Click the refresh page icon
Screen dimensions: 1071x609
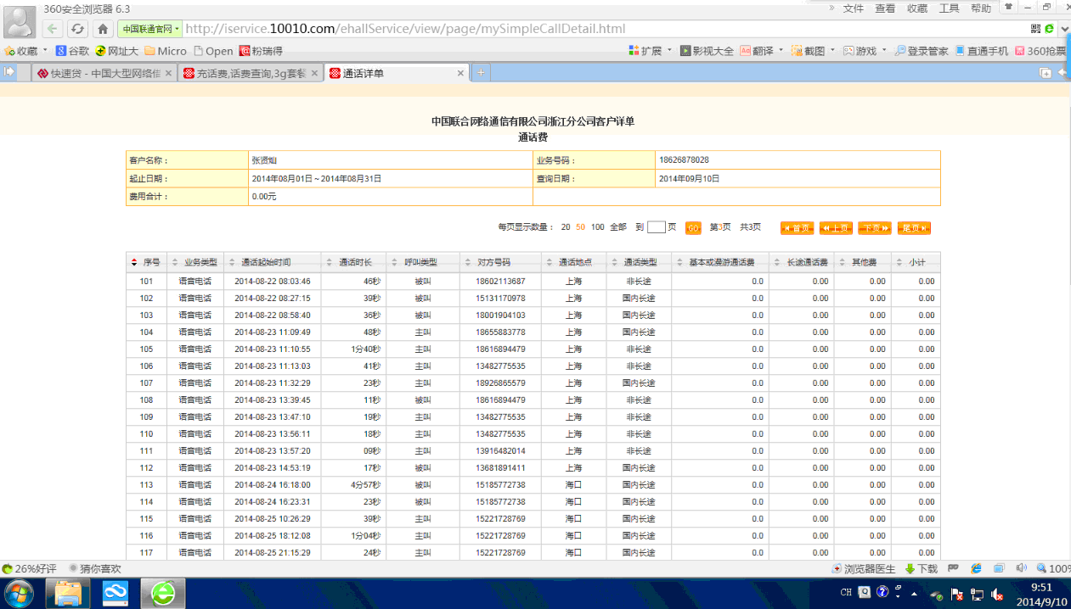pyautogui.click(x=77, y=29)
